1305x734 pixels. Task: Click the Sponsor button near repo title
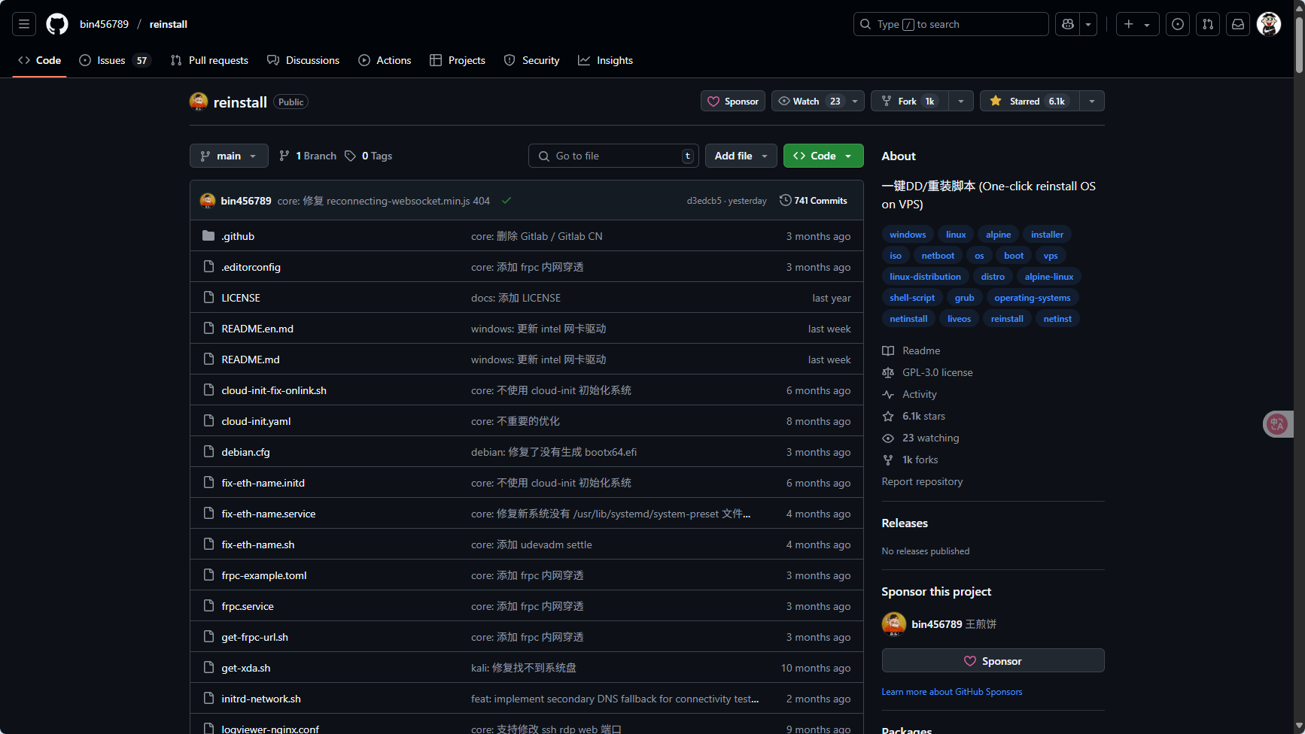coord(733,101)
